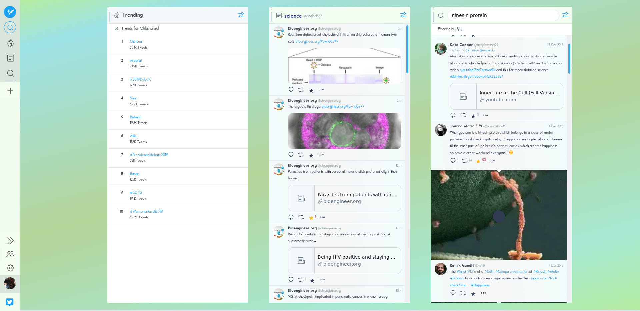Toggle the quotes filter in Filtering by
Viewport: 640px width, 311px height.
460,29
